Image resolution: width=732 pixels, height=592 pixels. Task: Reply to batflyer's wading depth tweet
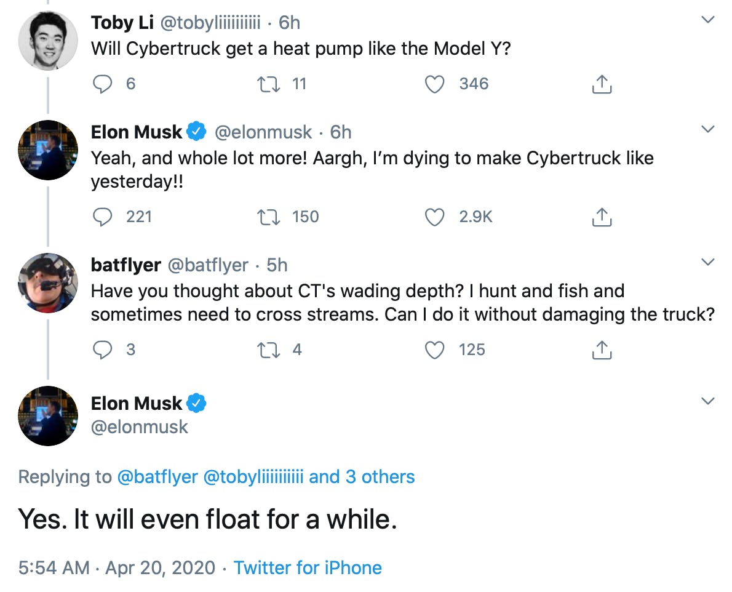coord(103,350)
